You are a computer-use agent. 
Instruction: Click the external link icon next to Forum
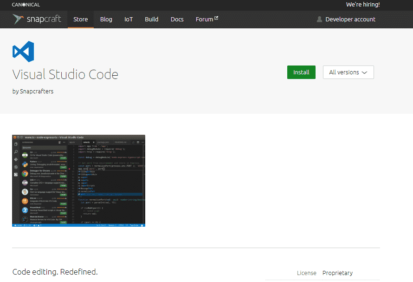(216, 19)
